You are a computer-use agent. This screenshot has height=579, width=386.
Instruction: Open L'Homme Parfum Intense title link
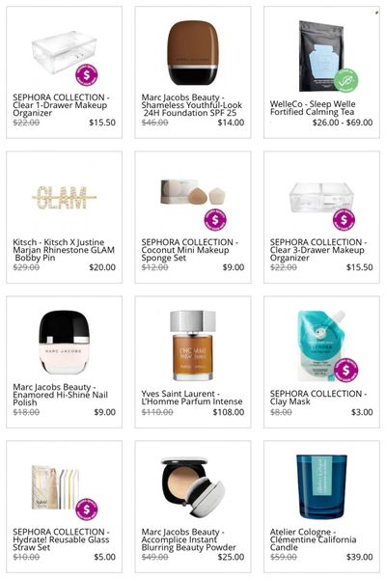[192, 398]
